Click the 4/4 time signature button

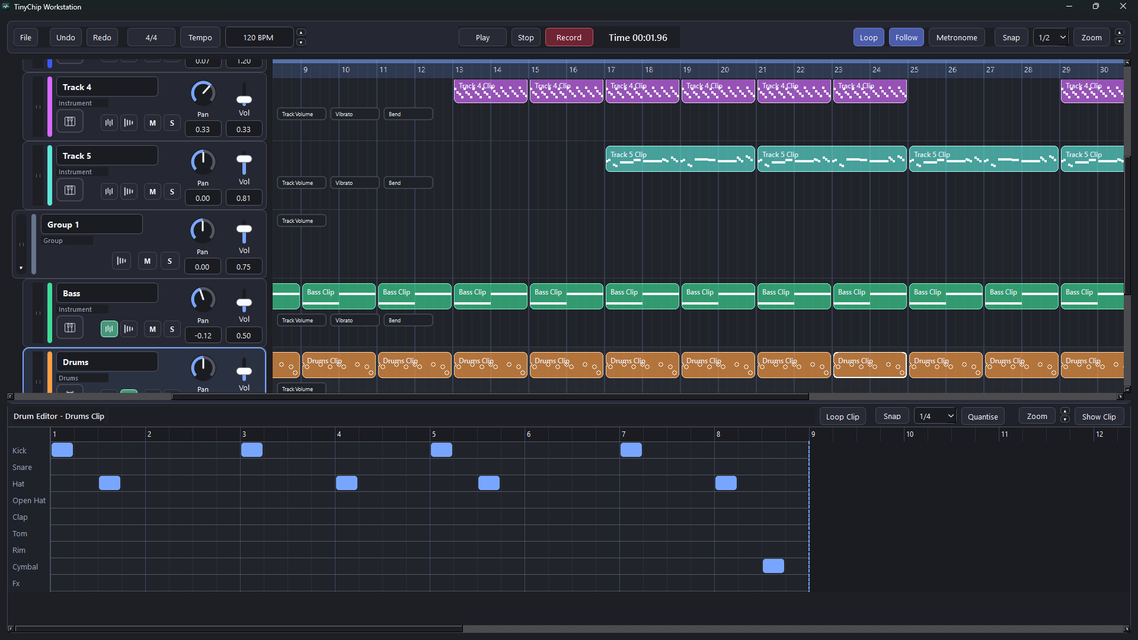coord(151,37)
